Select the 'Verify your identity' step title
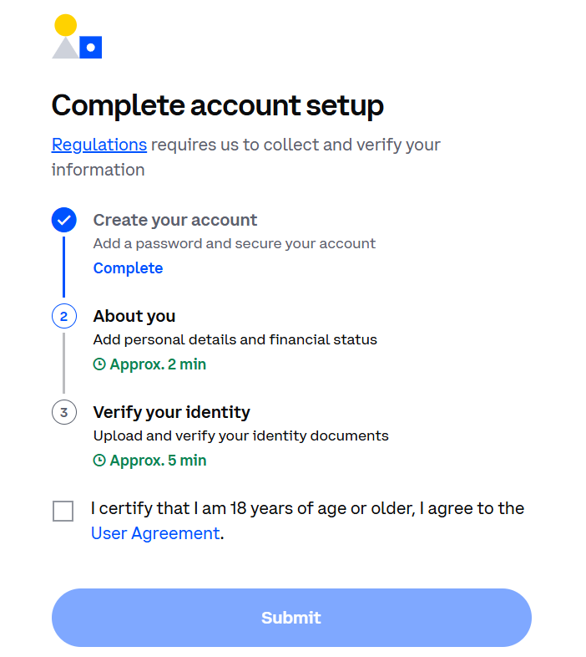The height and width of the screenshot is (657, 586). tap(172, 412)
